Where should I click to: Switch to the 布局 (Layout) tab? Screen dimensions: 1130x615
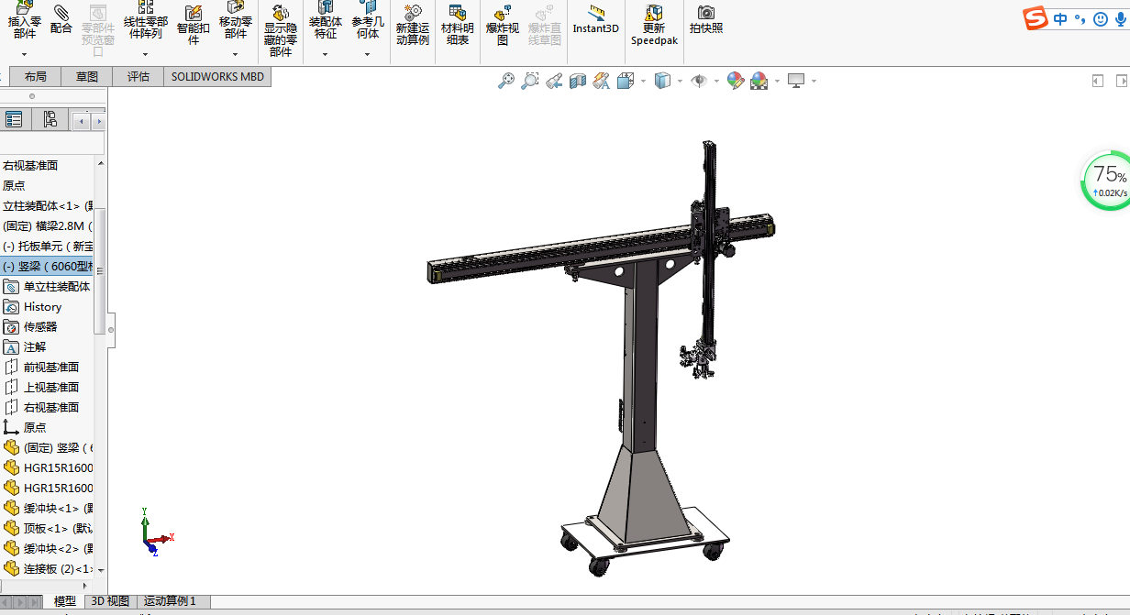[x=35, y=77]
